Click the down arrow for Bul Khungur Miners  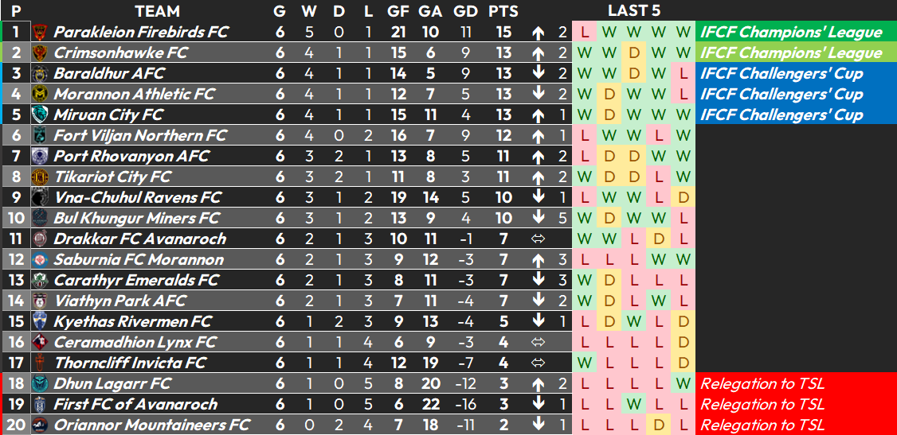tap(538, 218)
